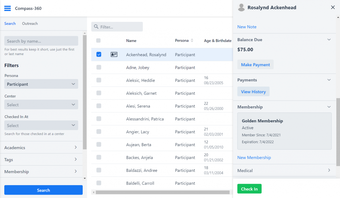Click the magnifier icon in the Filter box
The image size is (340, 198).
tap(96, 26)
